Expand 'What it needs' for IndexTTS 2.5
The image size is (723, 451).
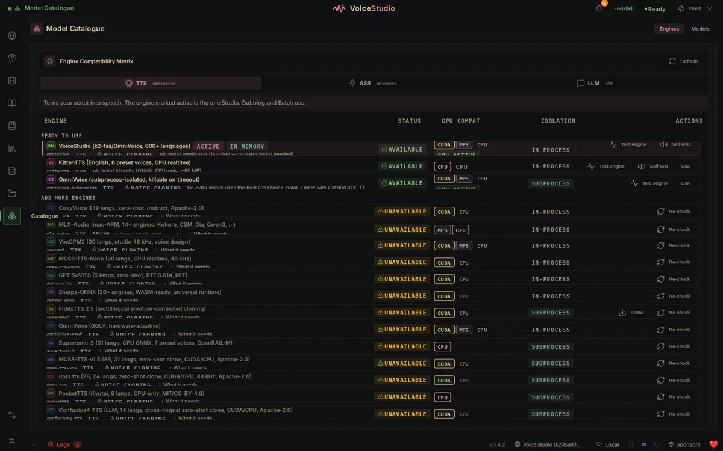180,318
